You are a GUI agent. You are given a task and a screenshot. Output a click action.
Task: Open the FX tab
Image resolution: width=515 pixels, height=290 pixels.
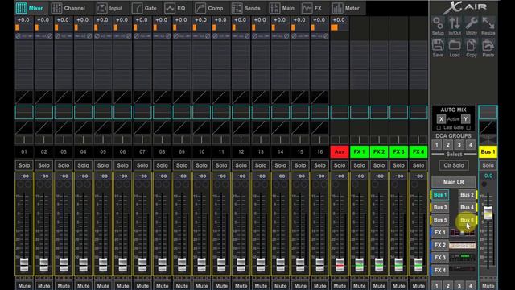tap(311, 8)
